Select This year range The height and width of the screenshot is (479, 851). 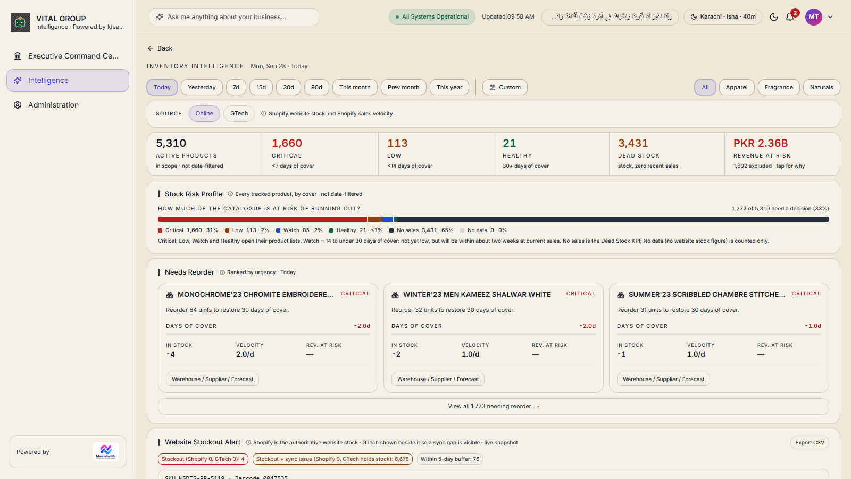pyautogui.click(x=449, y=87)
